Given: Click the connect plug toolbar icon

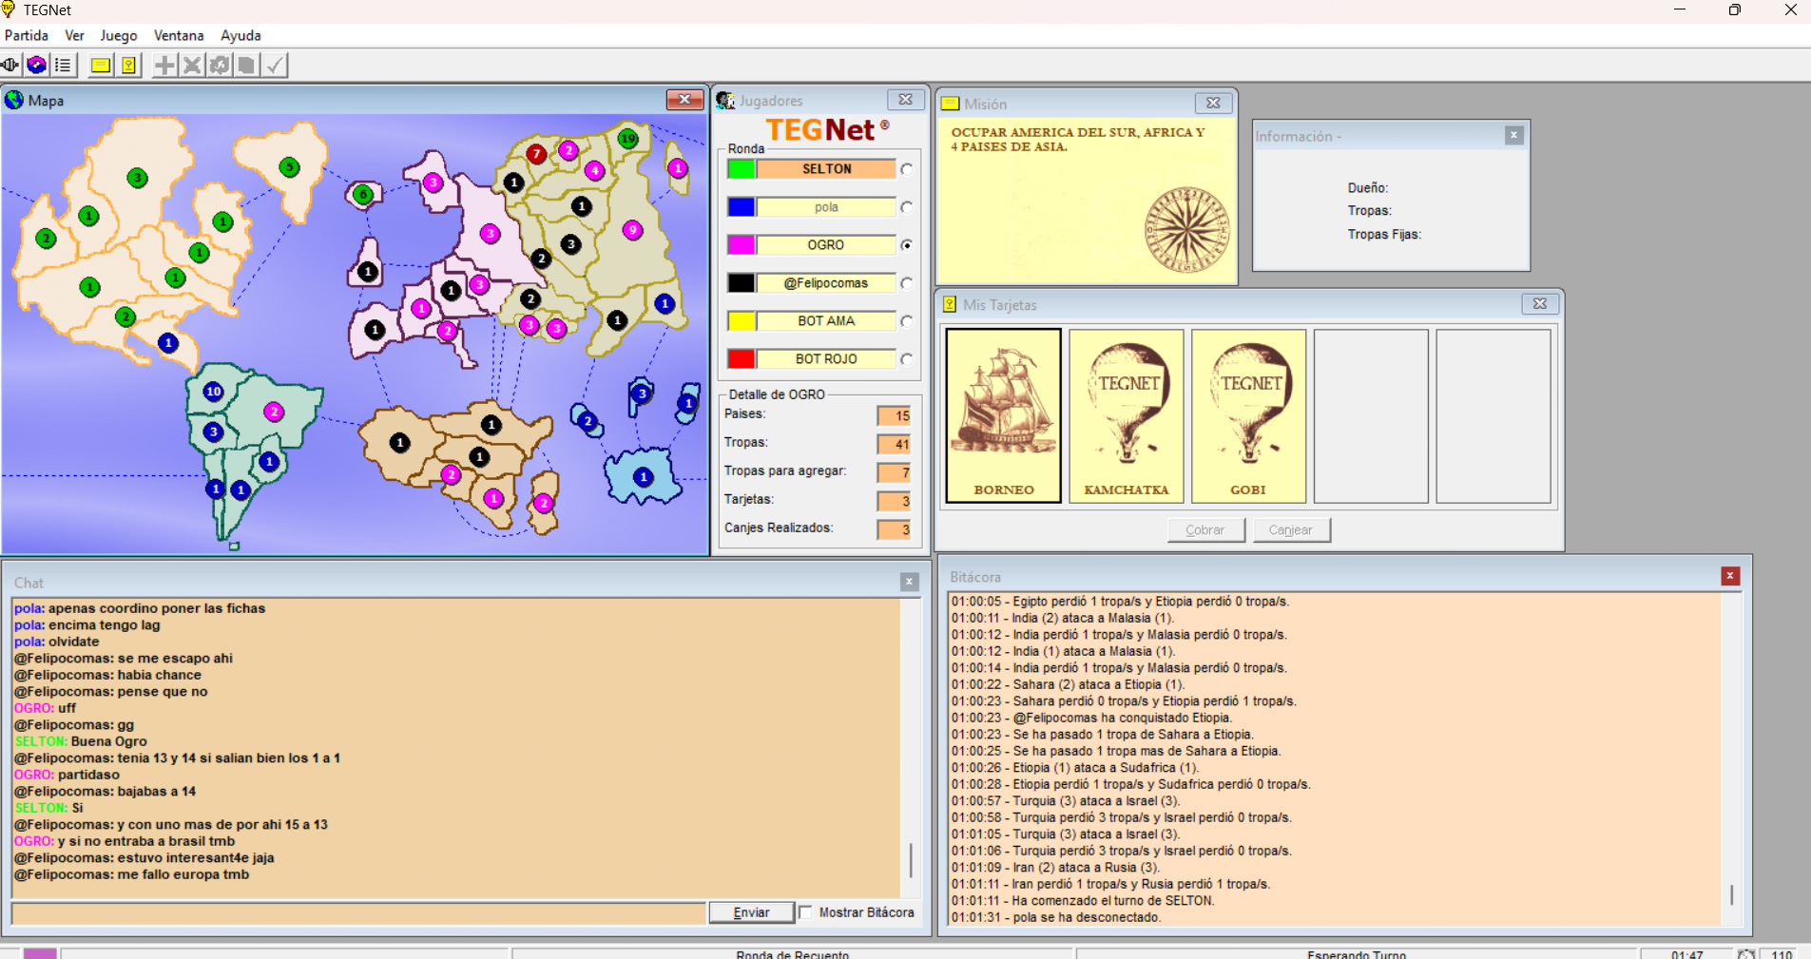Looking at the screenshot, I should [10, 65].
